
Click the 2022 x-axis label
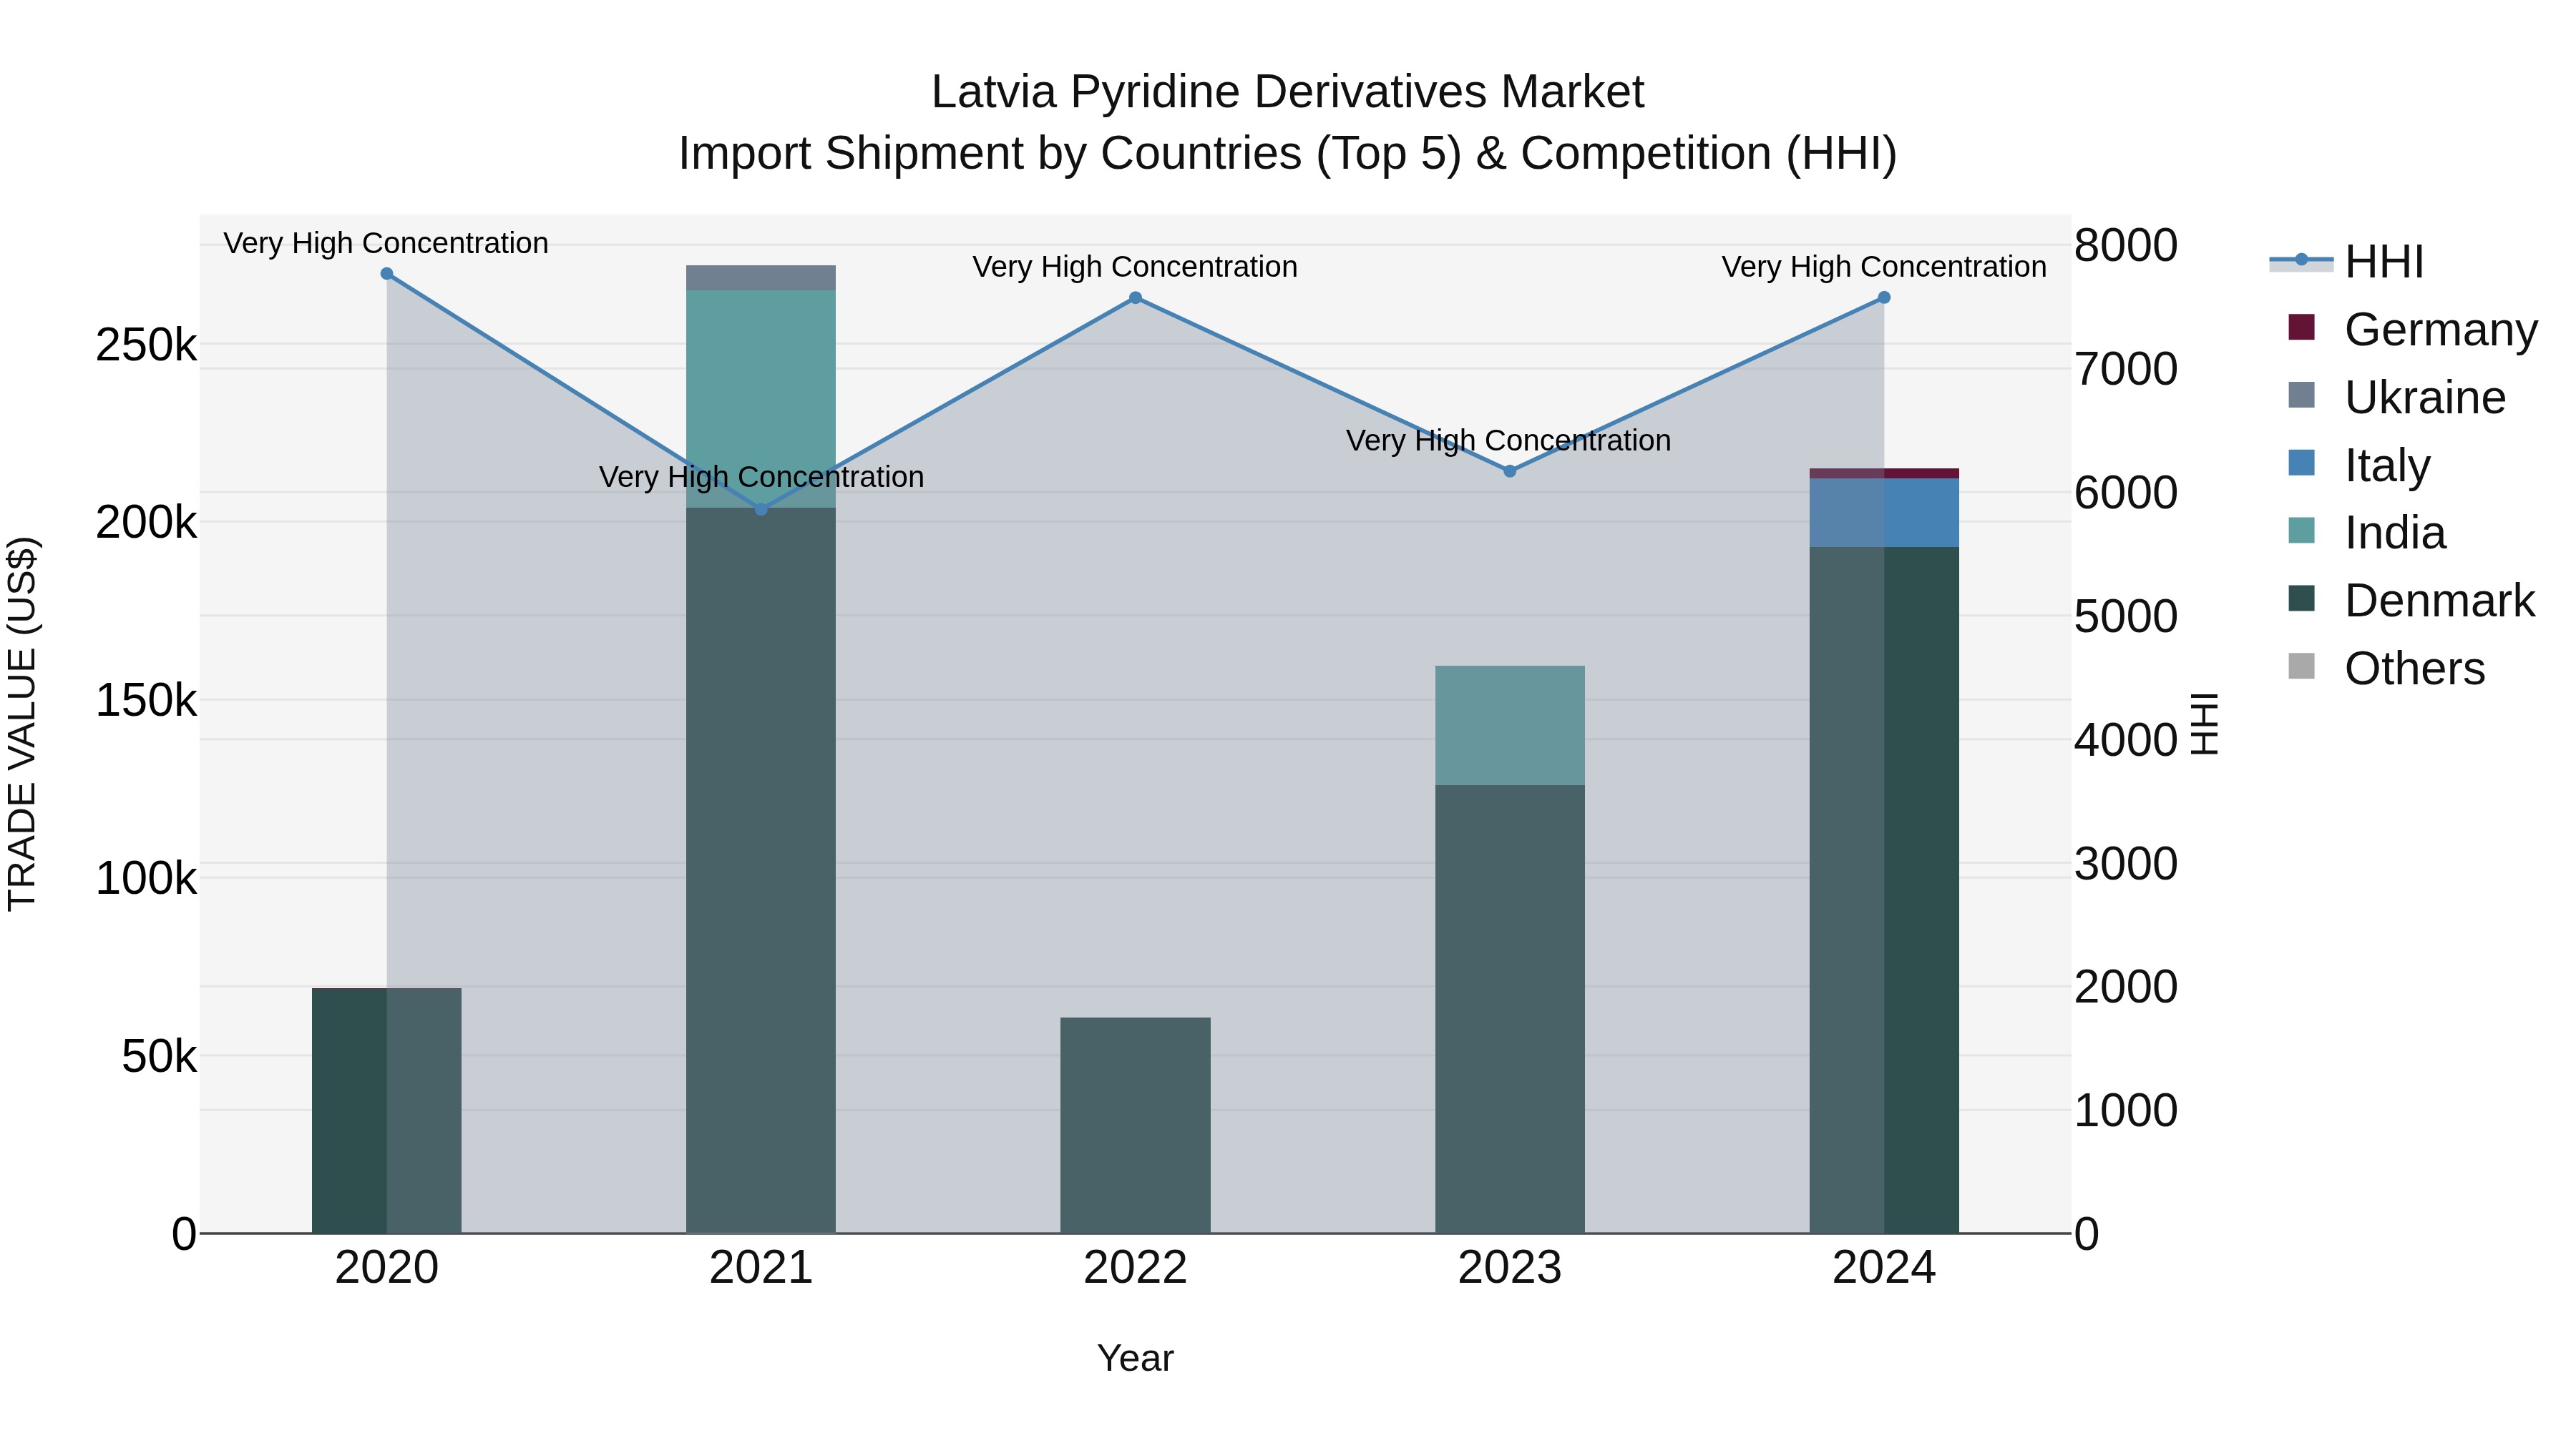(x=1135, y=1268)
